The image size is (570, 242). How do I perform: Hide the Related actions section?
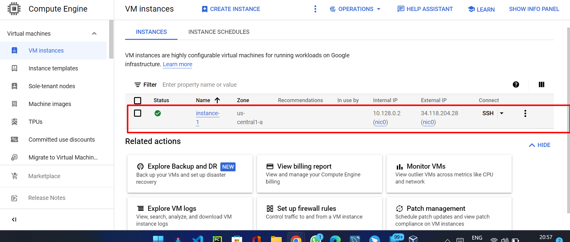click(x=540, y=145)
